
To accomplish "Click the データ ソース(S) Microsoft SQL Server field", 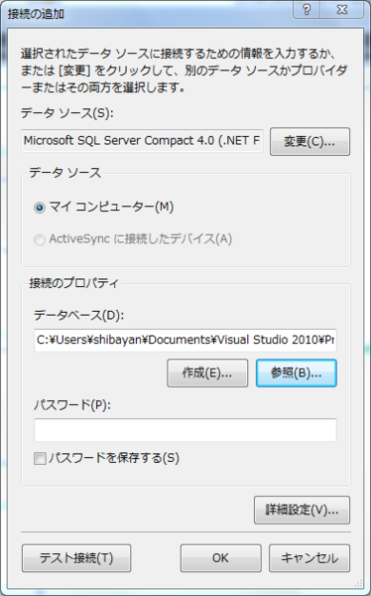I will pos(142,141).
